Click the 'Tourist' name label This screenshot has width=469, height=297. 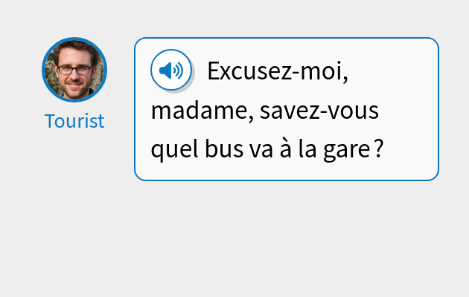[x=74, y=121]
